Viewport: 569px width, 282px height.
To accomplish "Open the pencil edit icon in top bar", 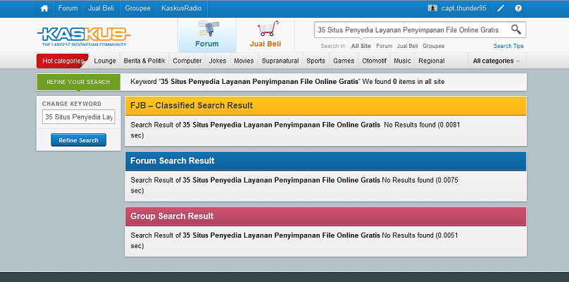I will pos(501,8).
